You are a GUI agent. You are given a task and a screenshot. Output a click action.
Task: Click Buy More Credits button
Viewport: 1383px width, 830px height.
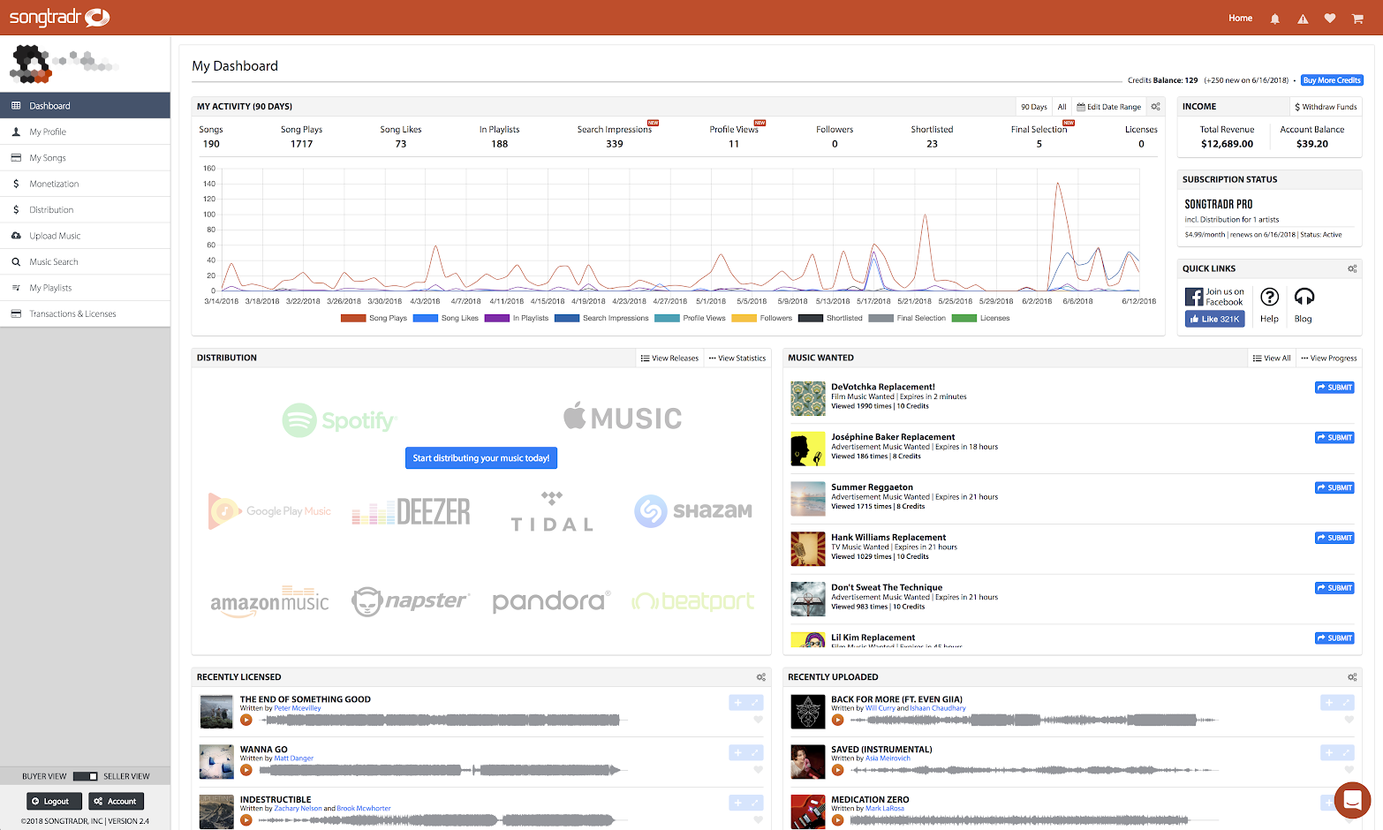click(x=1332, y=80)
